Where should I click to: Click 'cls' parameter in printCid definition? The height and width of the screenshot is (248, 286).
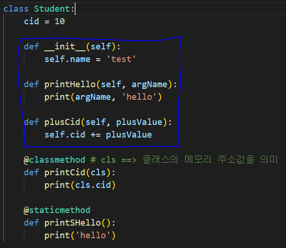click(98, 172)
